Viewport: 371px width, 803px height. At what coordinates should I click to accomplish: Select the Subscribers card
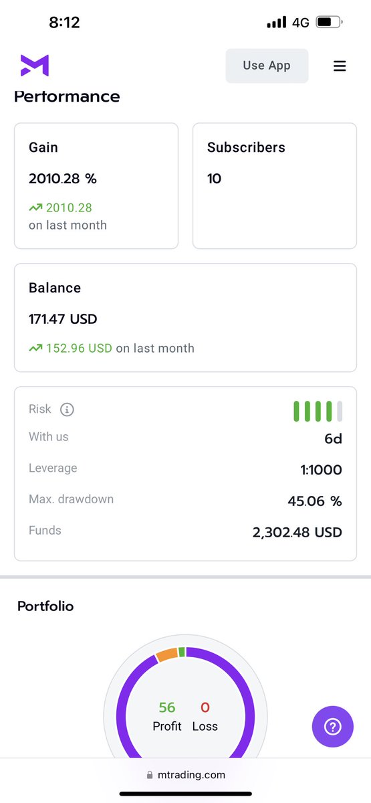[x=275, y=186]
